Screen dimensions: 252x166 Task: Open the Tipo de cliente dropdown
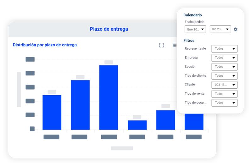pos(224,76)
